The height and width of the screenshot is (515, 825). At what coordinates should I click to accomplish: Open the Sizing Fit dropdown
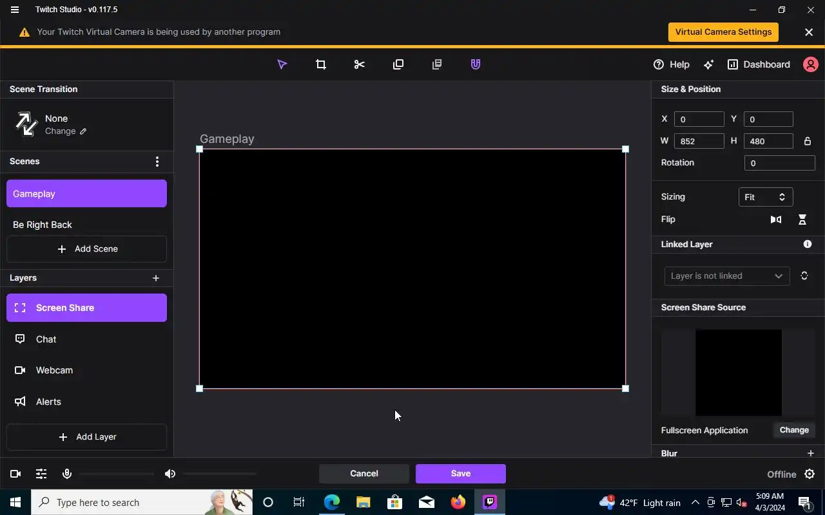(766, 197)
